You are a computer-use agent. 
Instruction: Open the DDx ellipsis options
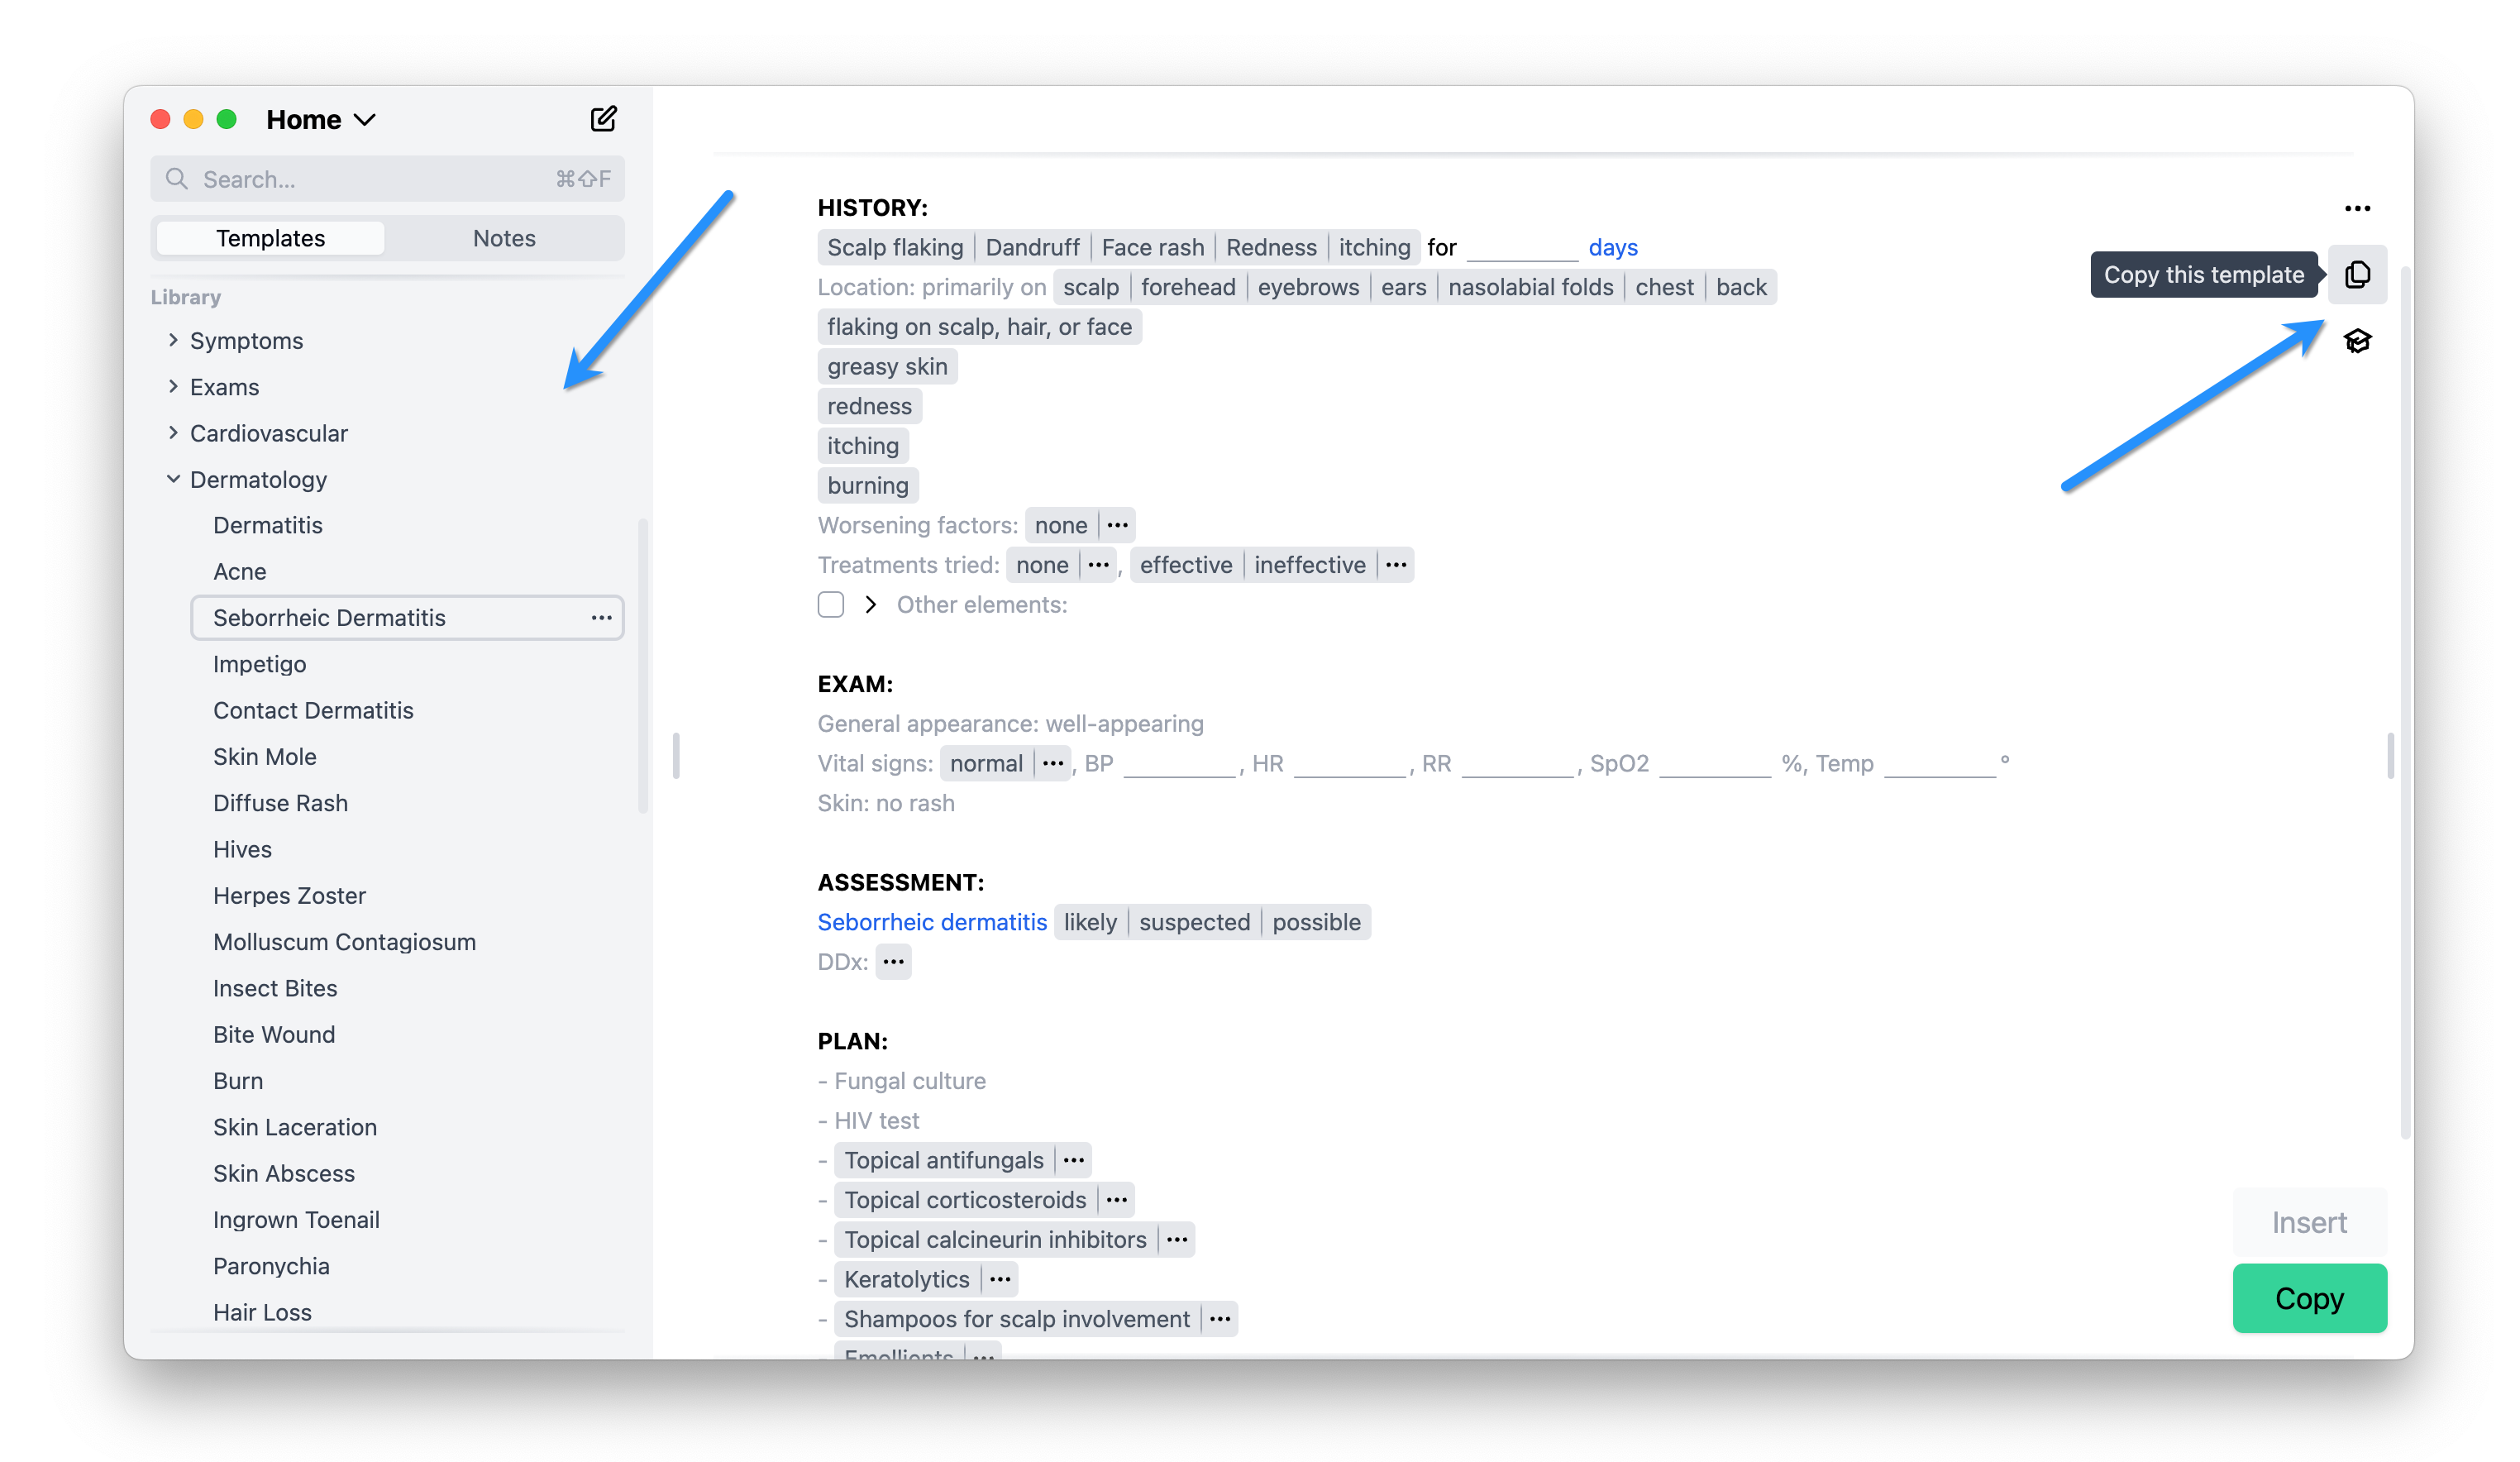893,962
